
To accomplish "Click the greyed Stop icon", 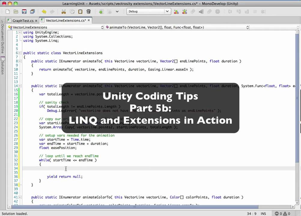I will tap(217, 12).
